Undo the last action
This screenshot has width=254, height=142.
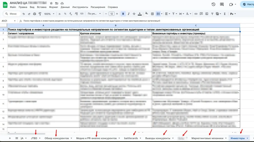24,14
